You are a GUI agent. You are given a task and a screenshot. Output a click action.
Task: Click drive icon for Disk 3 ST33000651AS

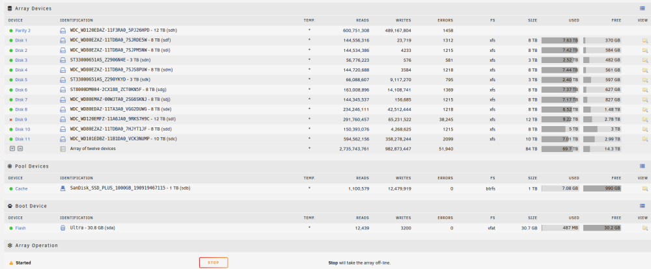tap(63, 60)
